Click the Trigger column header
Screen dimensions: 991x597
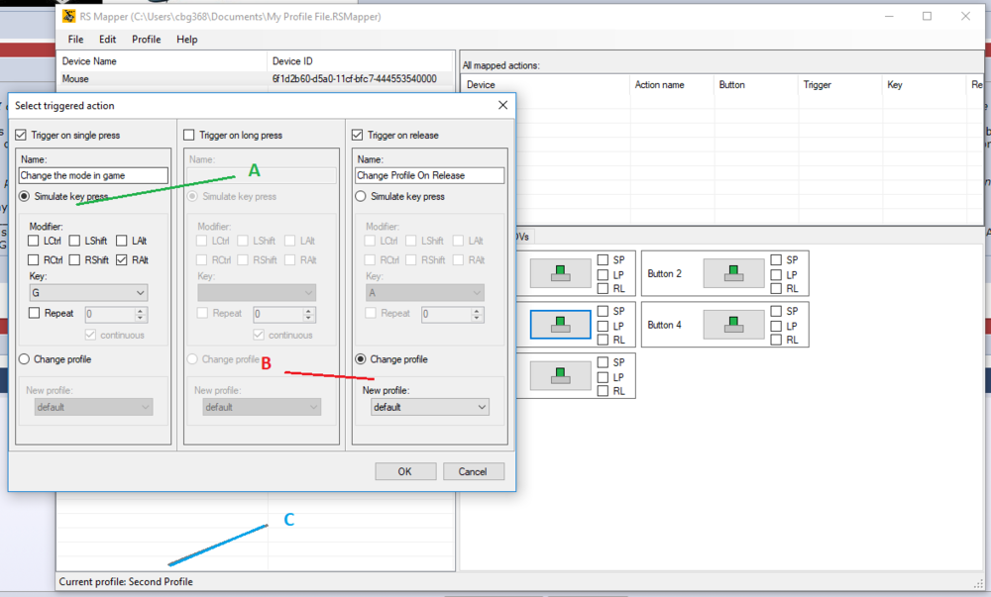[840, 84]
